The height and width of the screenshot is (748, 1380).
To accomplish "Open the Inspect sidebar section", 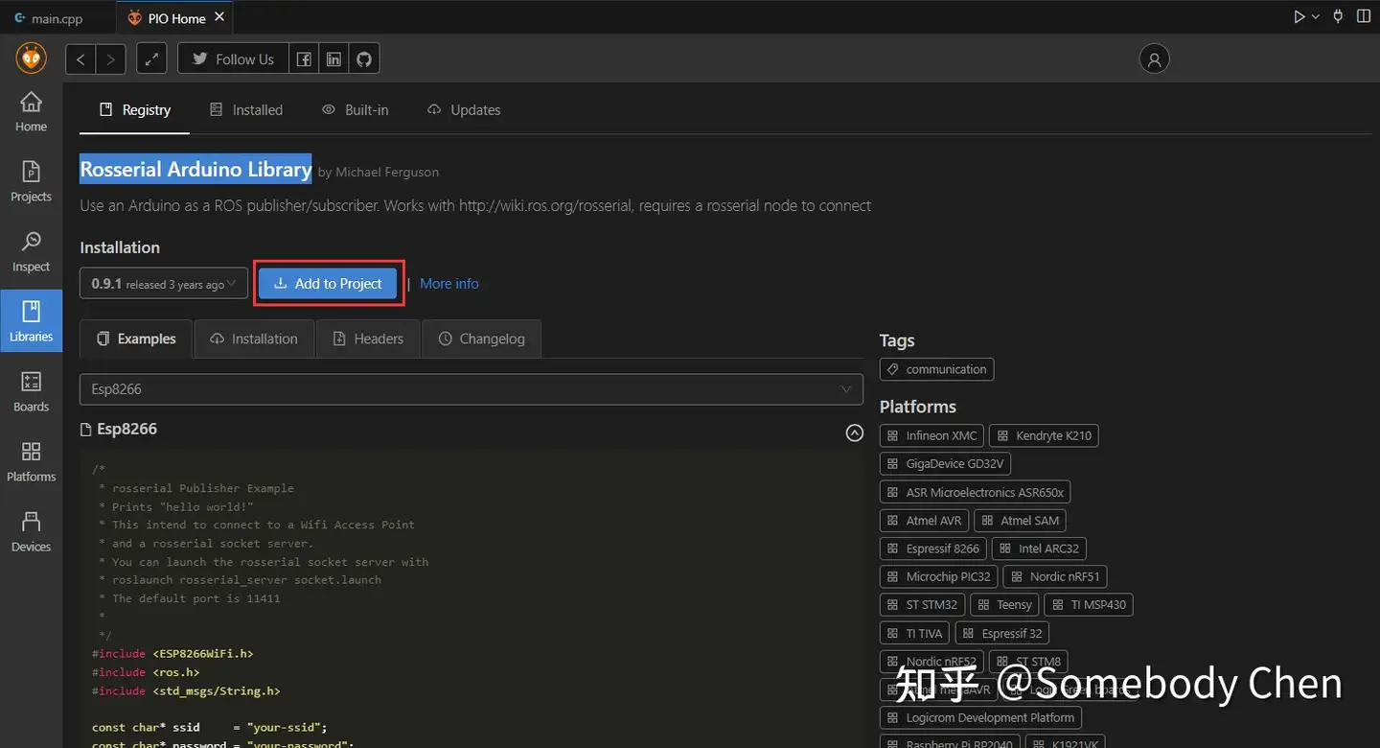I will pos(31,252).
